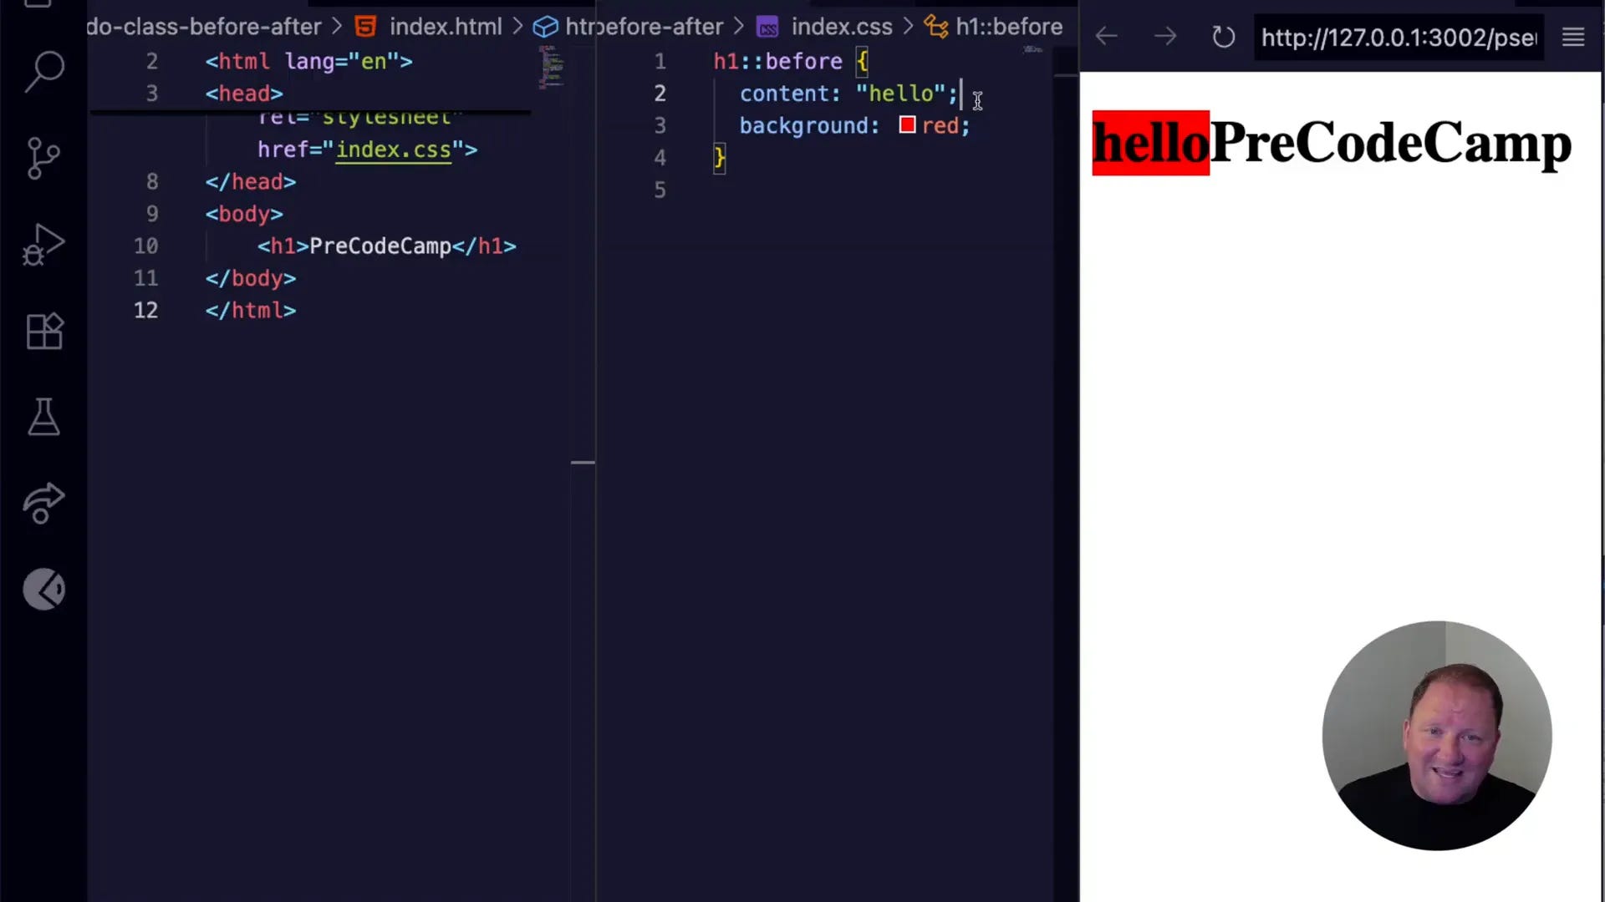The width and height of the screenshot is (1605, 902).
Task: Click the CSS file icon in breadcrumb
Action: tap(767, 28)
